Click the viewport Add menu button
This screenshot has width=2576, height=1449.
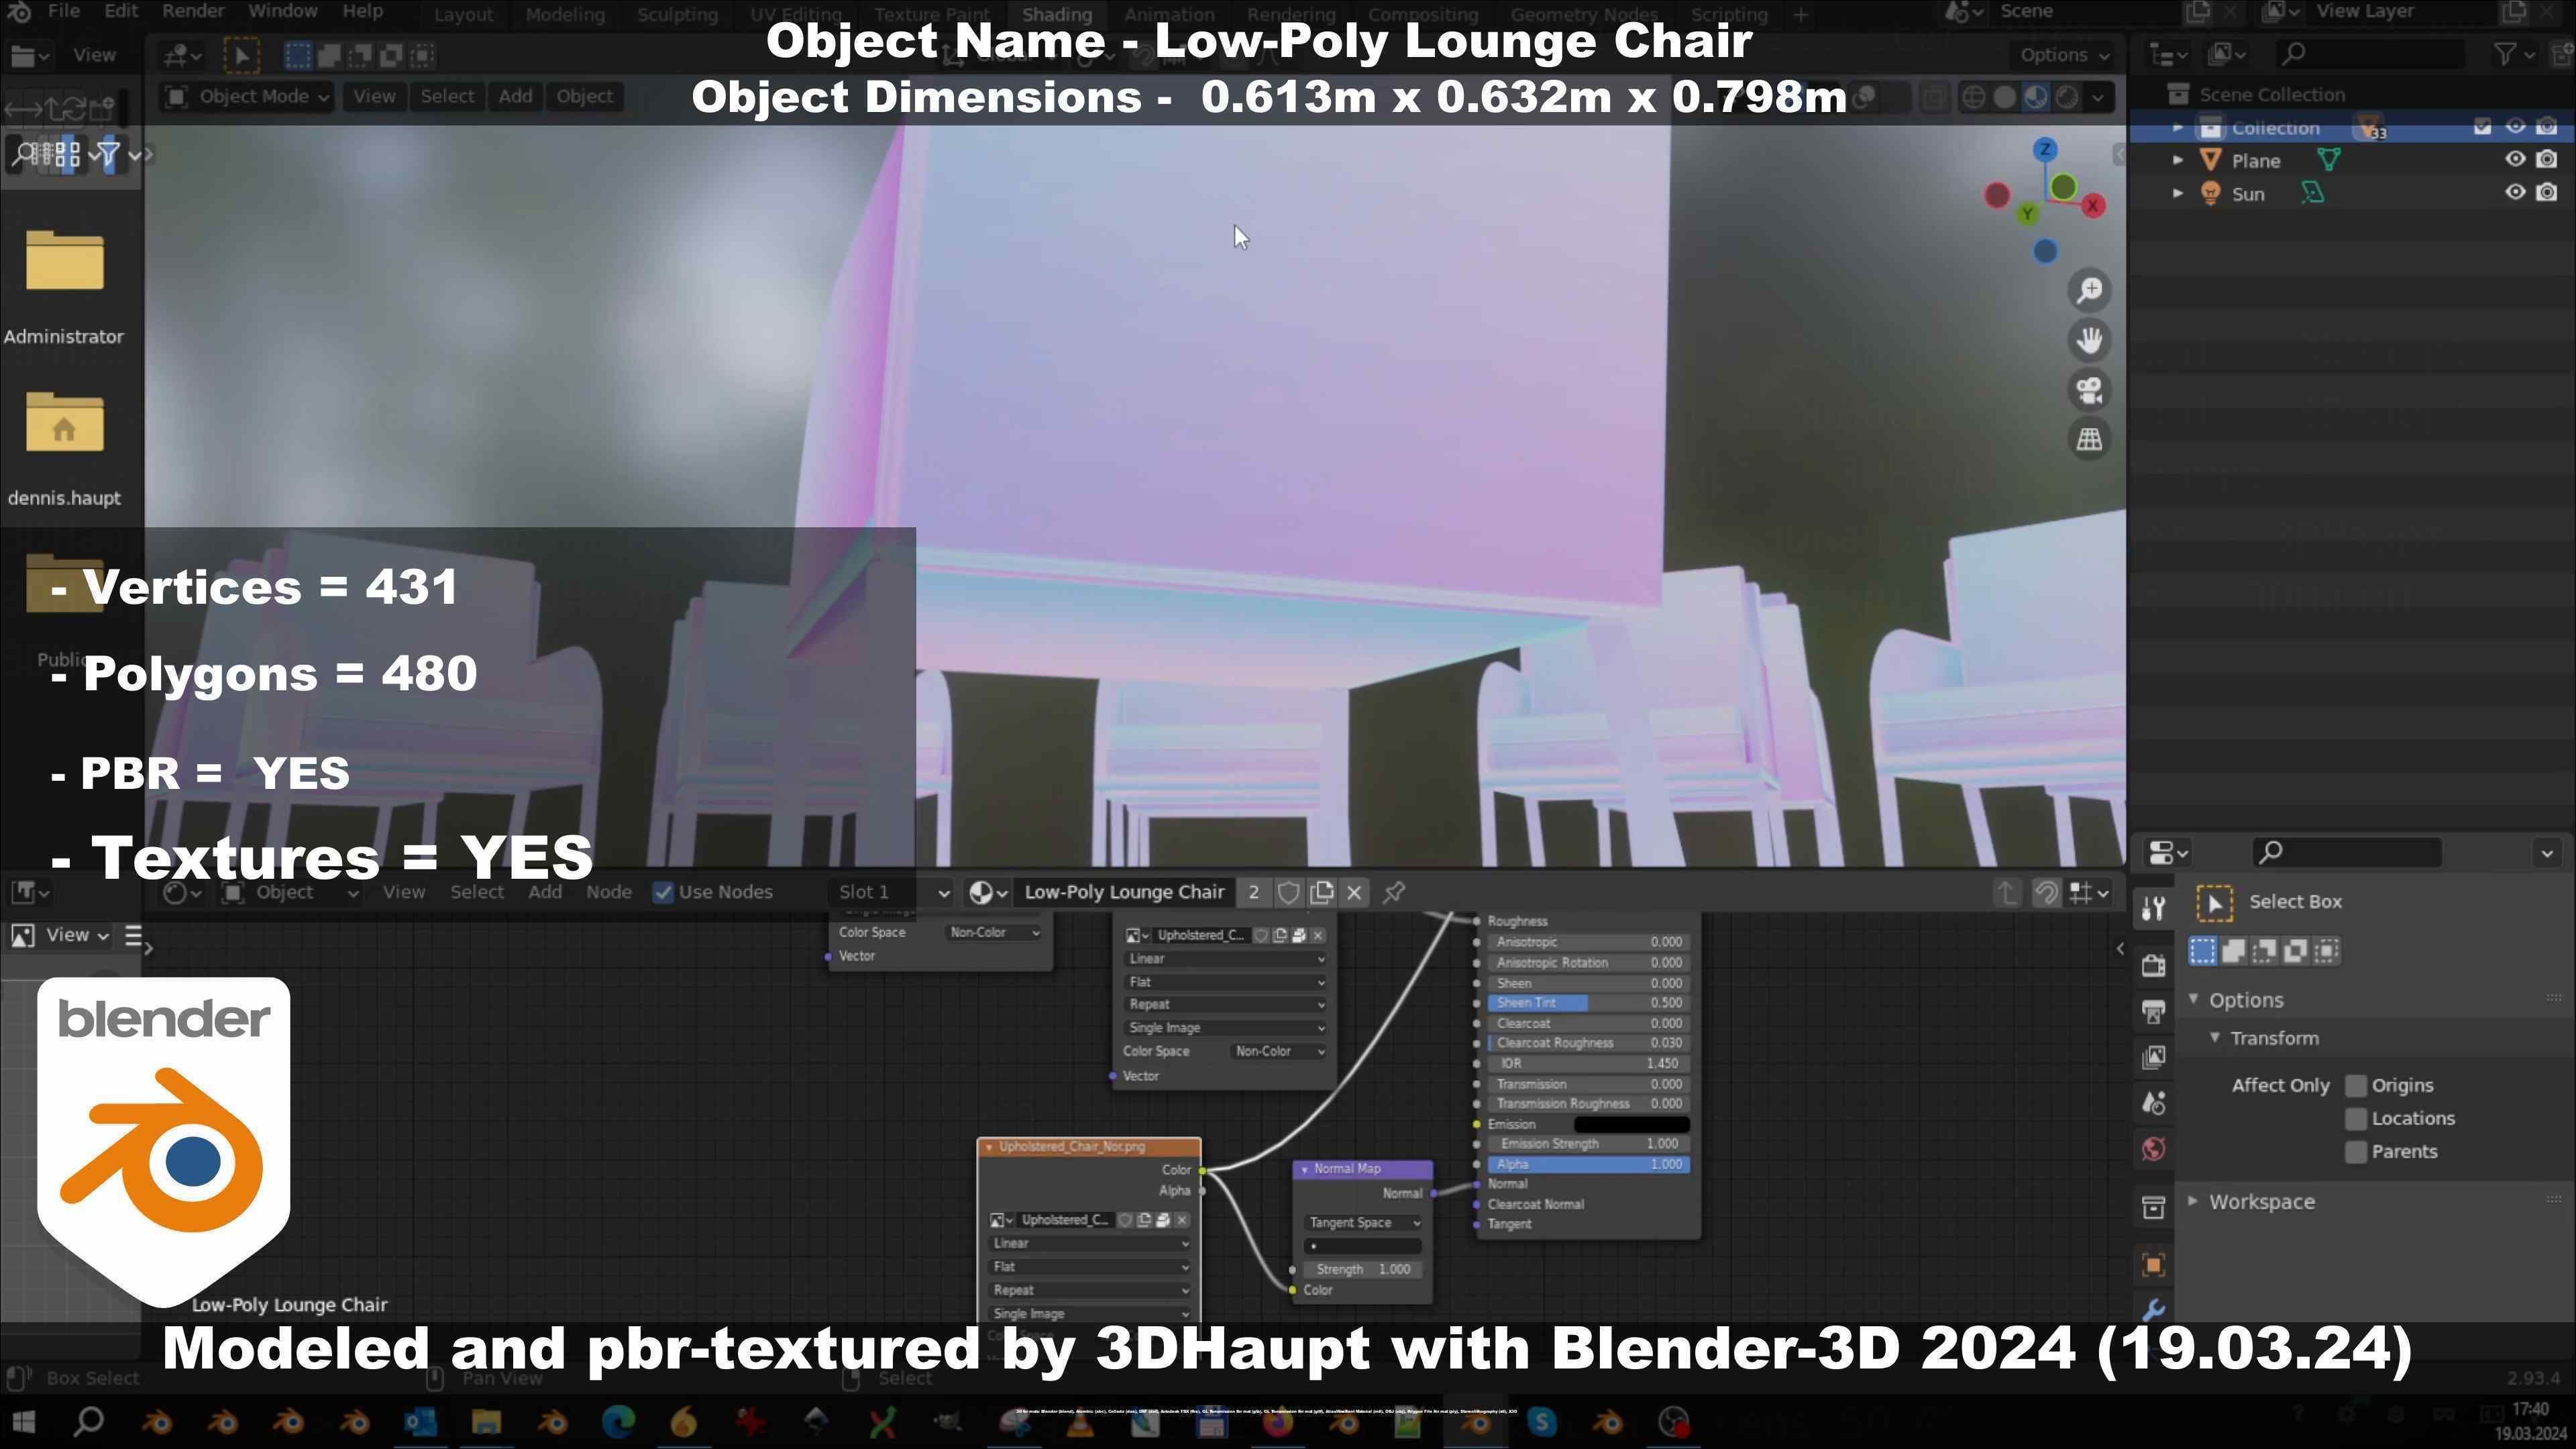515,97
